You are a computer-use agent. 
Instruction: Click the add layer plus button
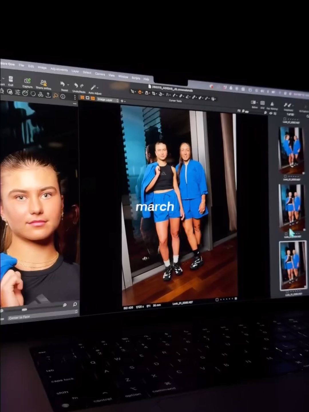122,101
